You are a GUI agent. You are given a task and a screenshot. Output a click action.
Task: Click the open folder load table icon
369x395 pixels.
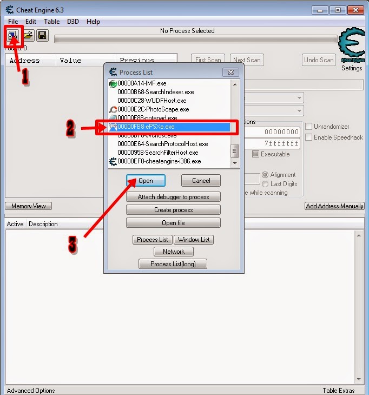coord(28,36)
